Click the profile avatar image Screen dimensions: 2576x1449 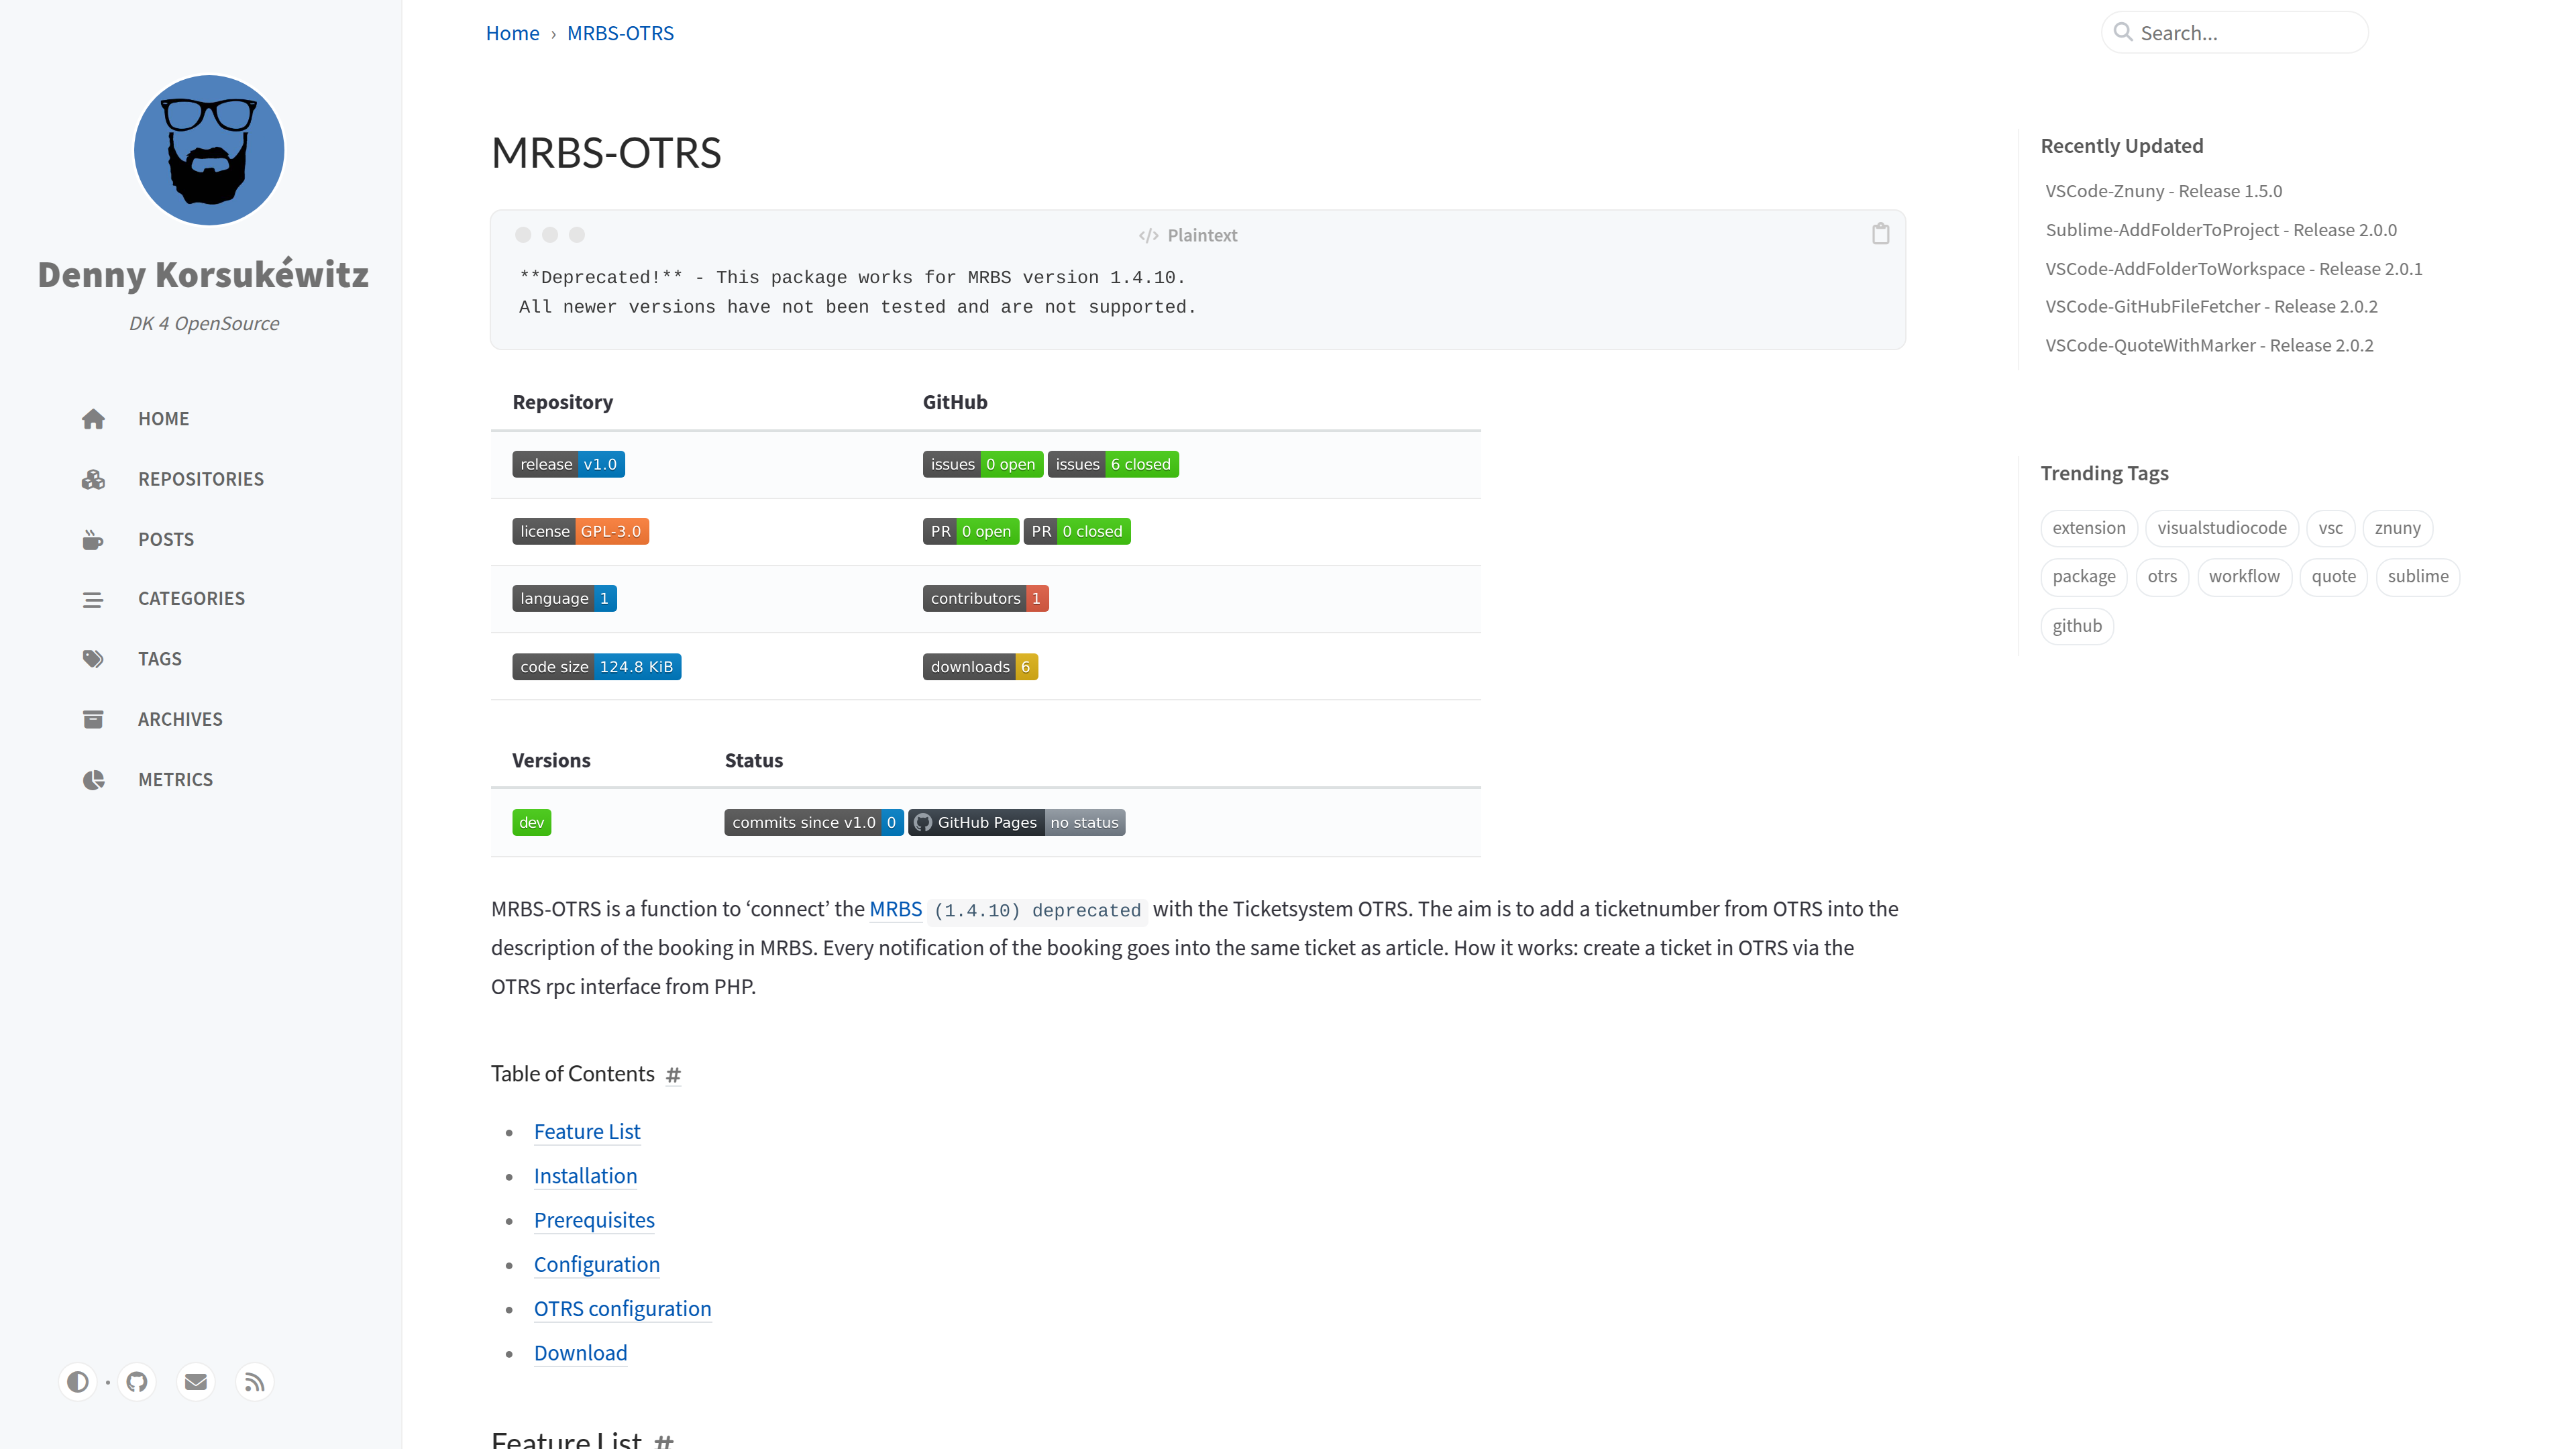click(209, 150)
